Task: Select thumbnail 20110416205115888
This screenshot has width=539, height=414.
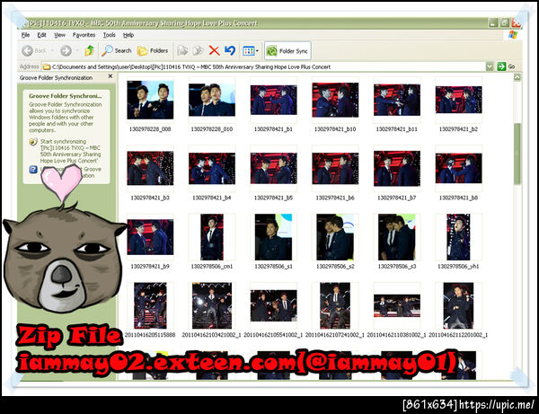Action: tap(150, 305)
